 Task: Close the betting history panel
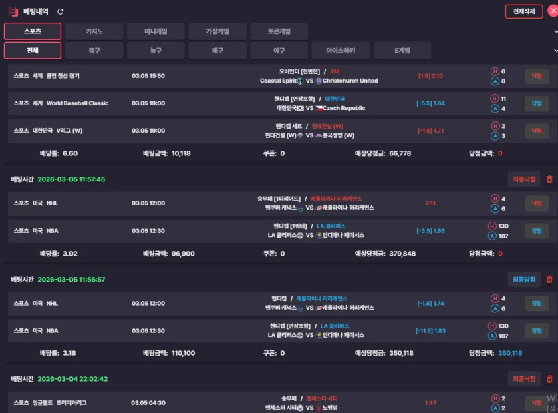pyautogui.click(x=553, y=11)
